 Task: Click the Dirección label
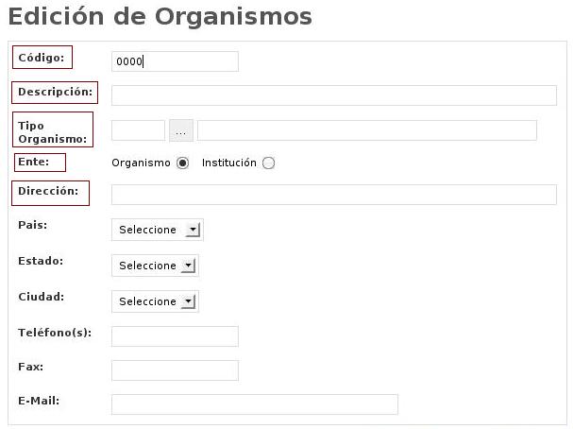coord(48,191)
